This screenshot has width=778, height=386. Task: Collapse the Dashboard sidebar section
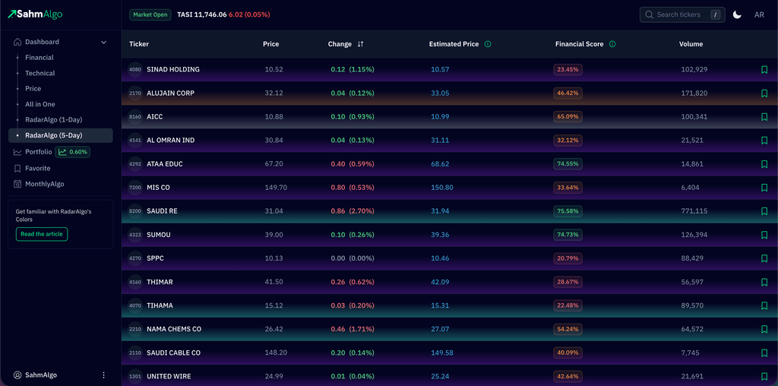(104, 43)
